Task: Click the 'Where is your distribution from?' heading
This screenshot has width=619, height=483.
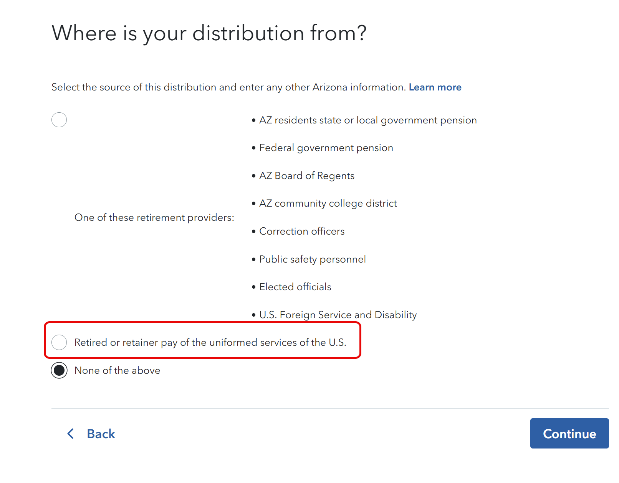Action: click(209, 33)
